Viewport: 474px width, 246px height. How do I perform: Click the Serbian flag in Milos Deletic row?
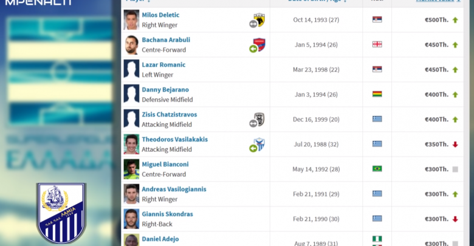click(x=377, y=19)
